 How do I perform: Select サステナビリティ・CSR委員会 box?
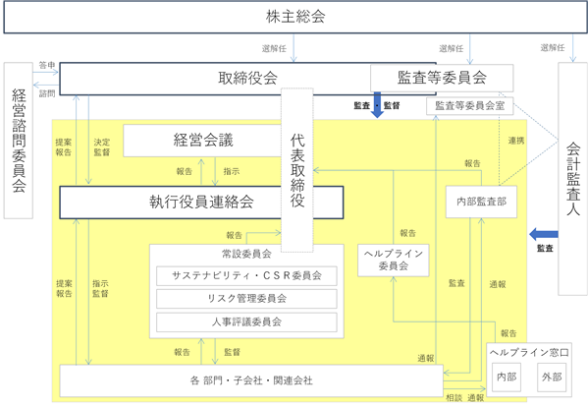(246, 275)
